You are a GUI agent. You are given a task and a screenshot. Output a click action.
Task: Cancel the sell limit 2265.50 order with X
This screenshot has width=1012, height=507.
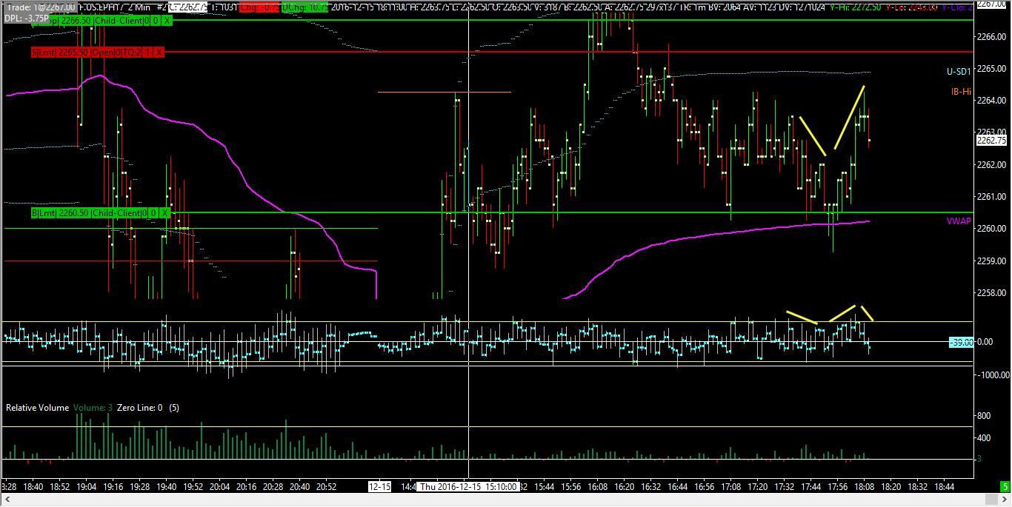(159, 53)
